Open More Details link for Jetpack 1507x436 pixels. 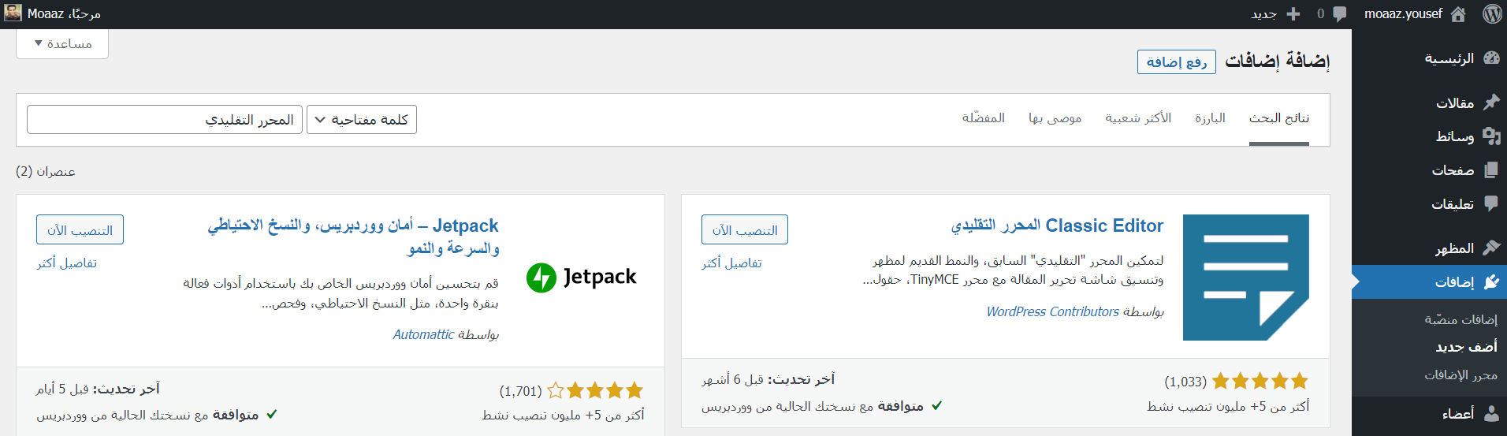coord(67,263)
